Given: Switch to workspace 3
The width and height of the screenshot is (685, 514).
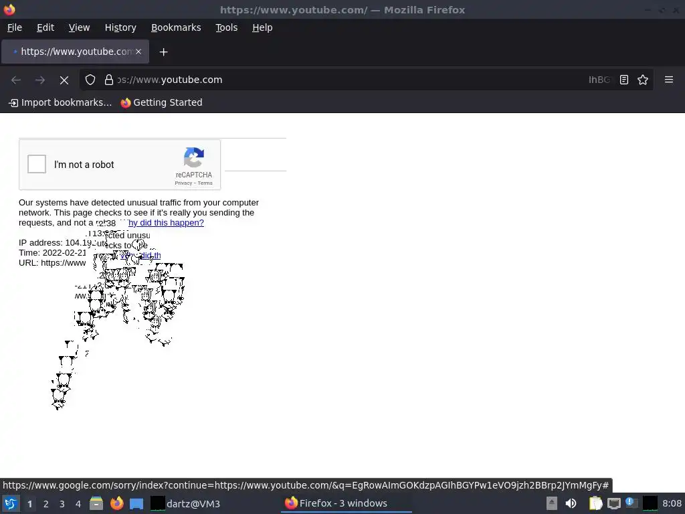Looking at the screenshot, I should [62, 504].
